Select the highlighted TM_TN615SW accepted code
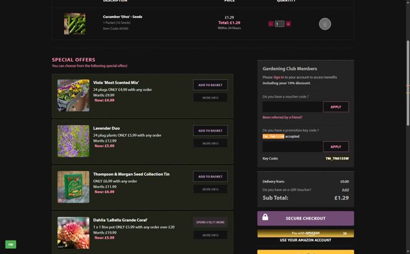 coord(274,137)
